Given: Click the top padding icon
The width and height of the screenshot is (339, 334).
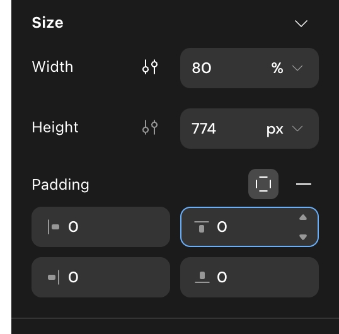Looking at the screenshot, I should tap(202, 227).
